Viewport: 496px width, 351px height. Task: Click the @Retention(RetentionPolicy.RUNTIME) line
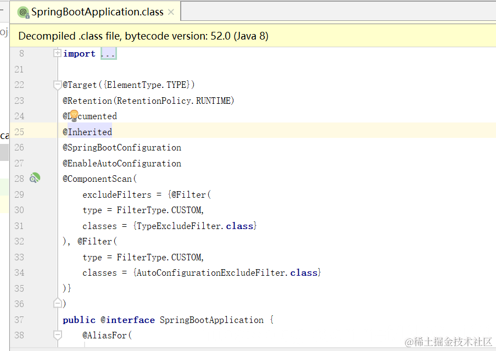click(148, 101)
